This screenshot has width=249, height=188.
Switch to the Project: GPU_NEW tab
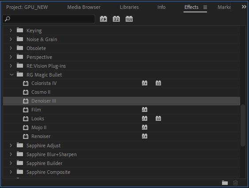(x=27, y=7)
